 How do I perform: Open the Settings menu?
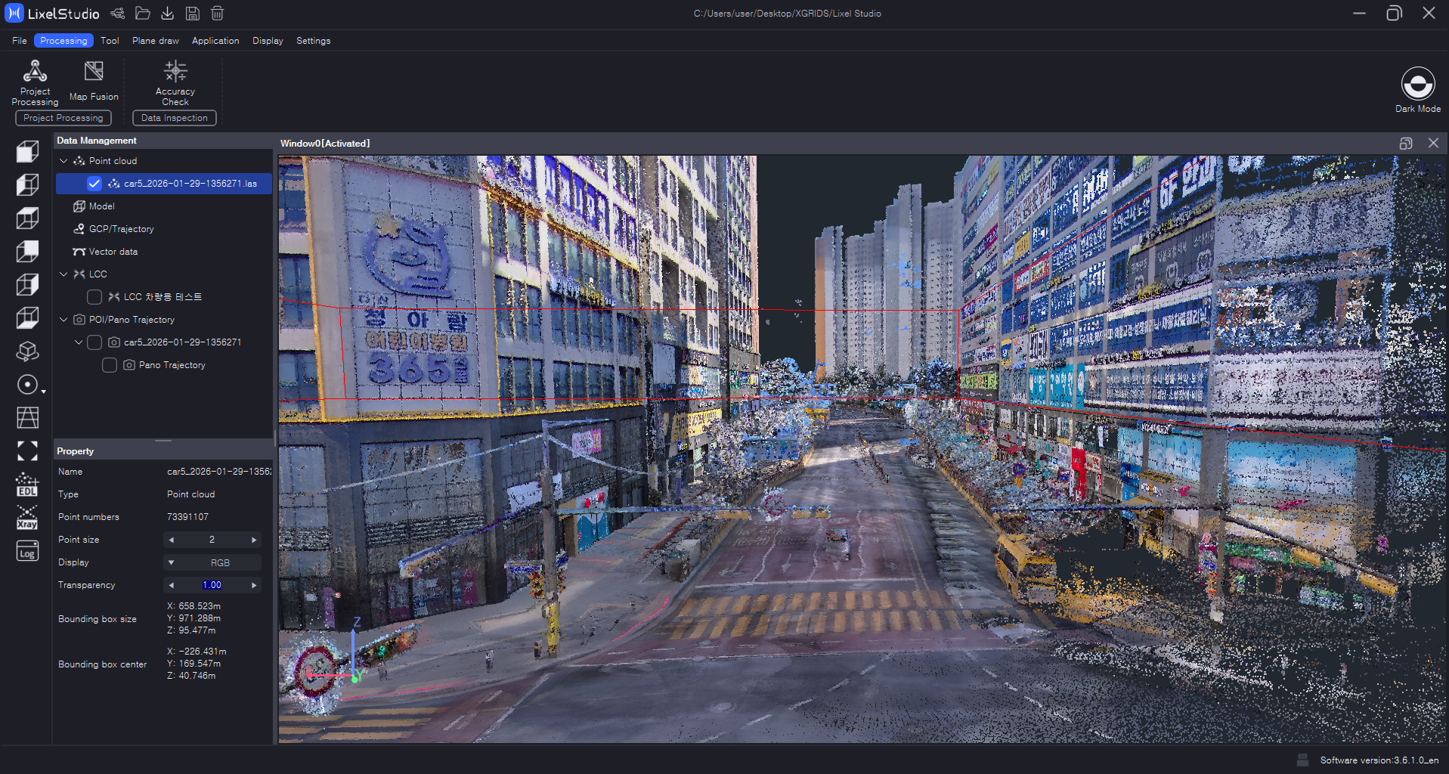313,41
